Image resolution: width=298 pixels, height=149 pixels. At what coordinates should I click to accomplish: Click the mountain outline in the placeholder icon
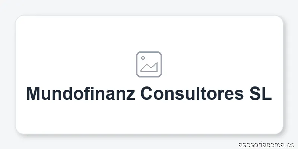[150, 67]
